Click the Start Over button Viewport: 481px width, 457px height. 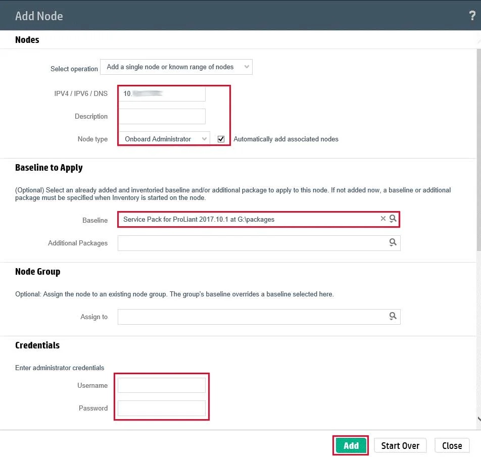coord(400,445)
